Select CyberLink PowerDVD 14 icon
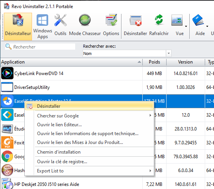This screenshot has height=189, width=214. pos(7,73)
